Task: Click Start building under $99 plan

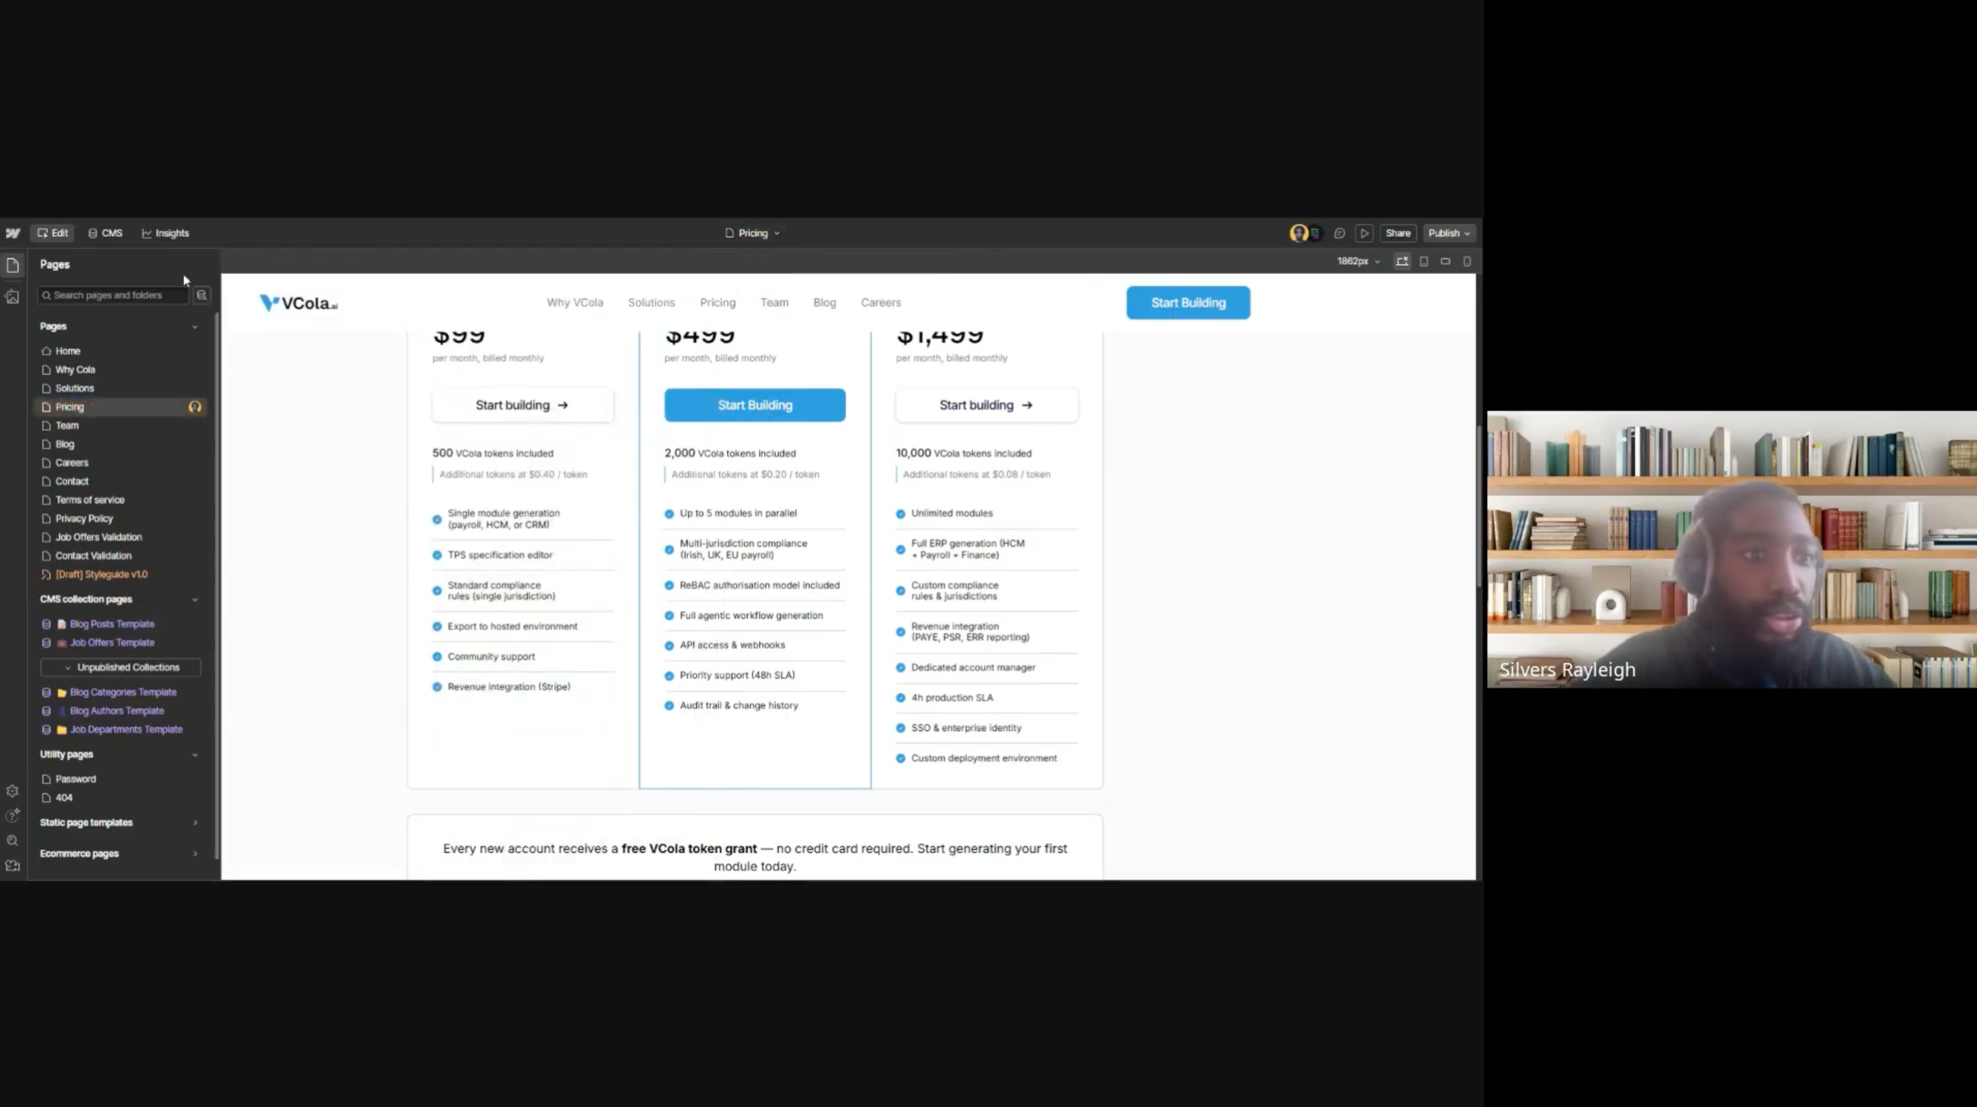Action: [x=523, y=405]
